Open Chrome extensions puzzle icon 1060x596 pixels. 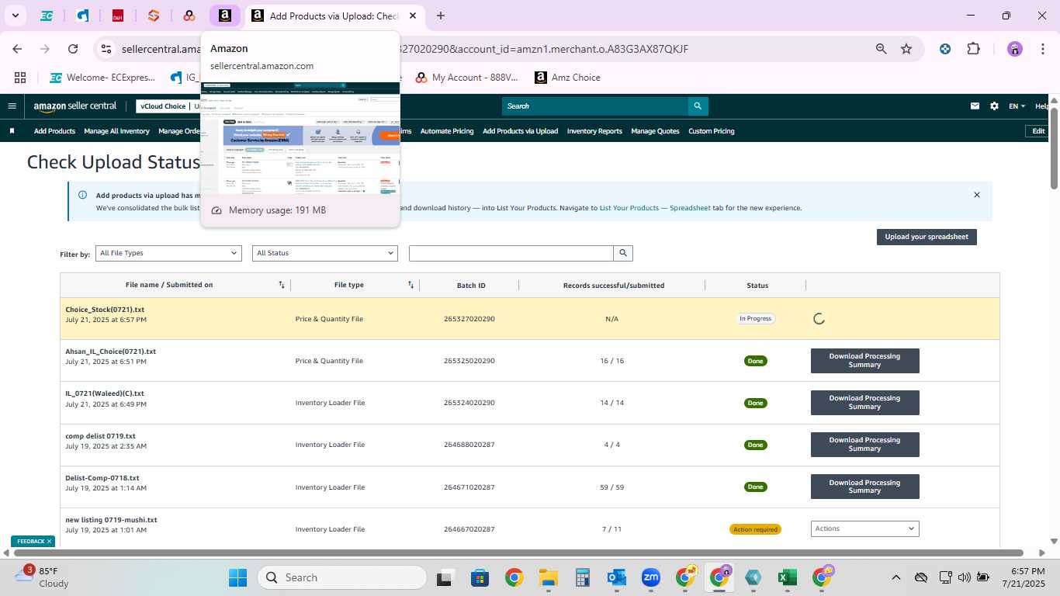coord(973,49)
